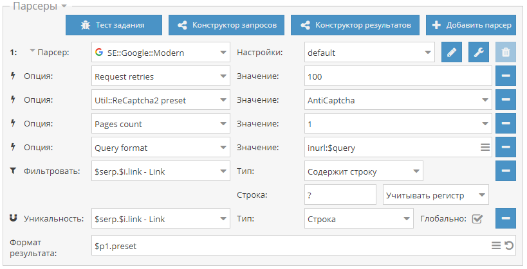Click the Request retries value field with 100
Viewport: 527px width, 269px height.
click(x=398, y=76)
